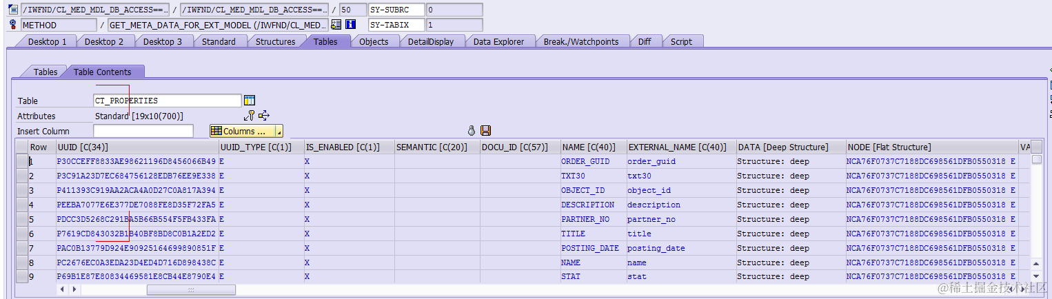The width and height of the screenshot is (1052, 299).
Task: Select row 9 using its row selector button
Action: (x=21, y=277)
